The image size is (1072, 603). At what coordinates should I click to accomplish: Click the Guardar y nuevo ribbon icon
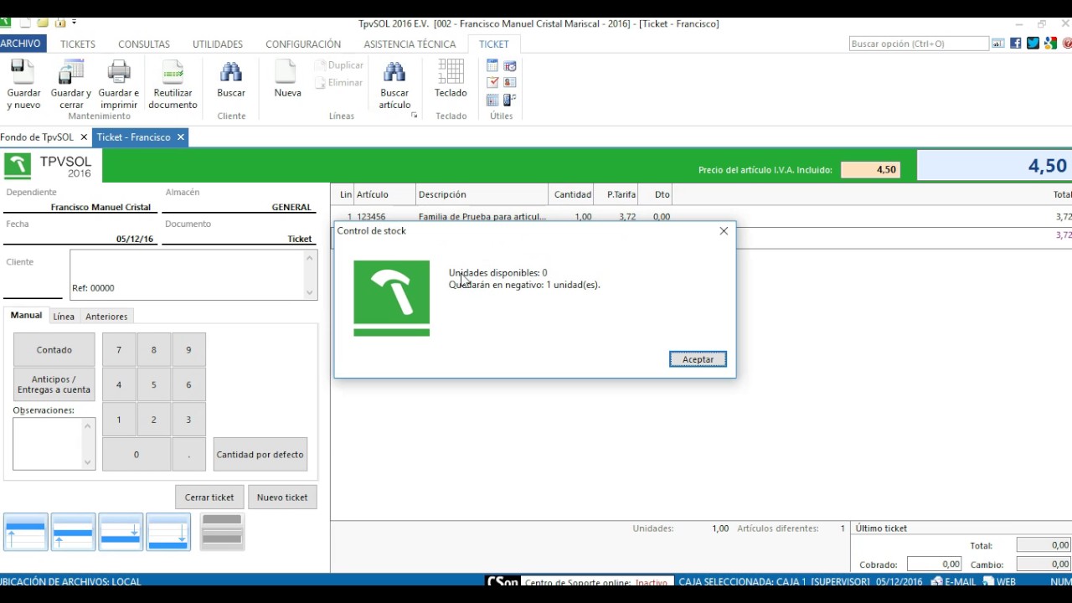(23, 85)
